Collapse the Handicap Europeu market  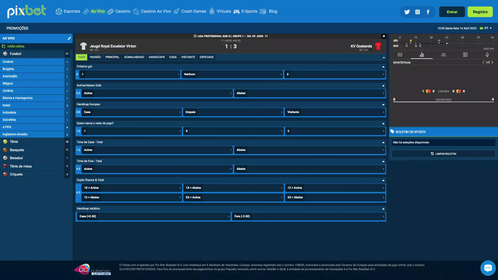click(x=383, y=104)
